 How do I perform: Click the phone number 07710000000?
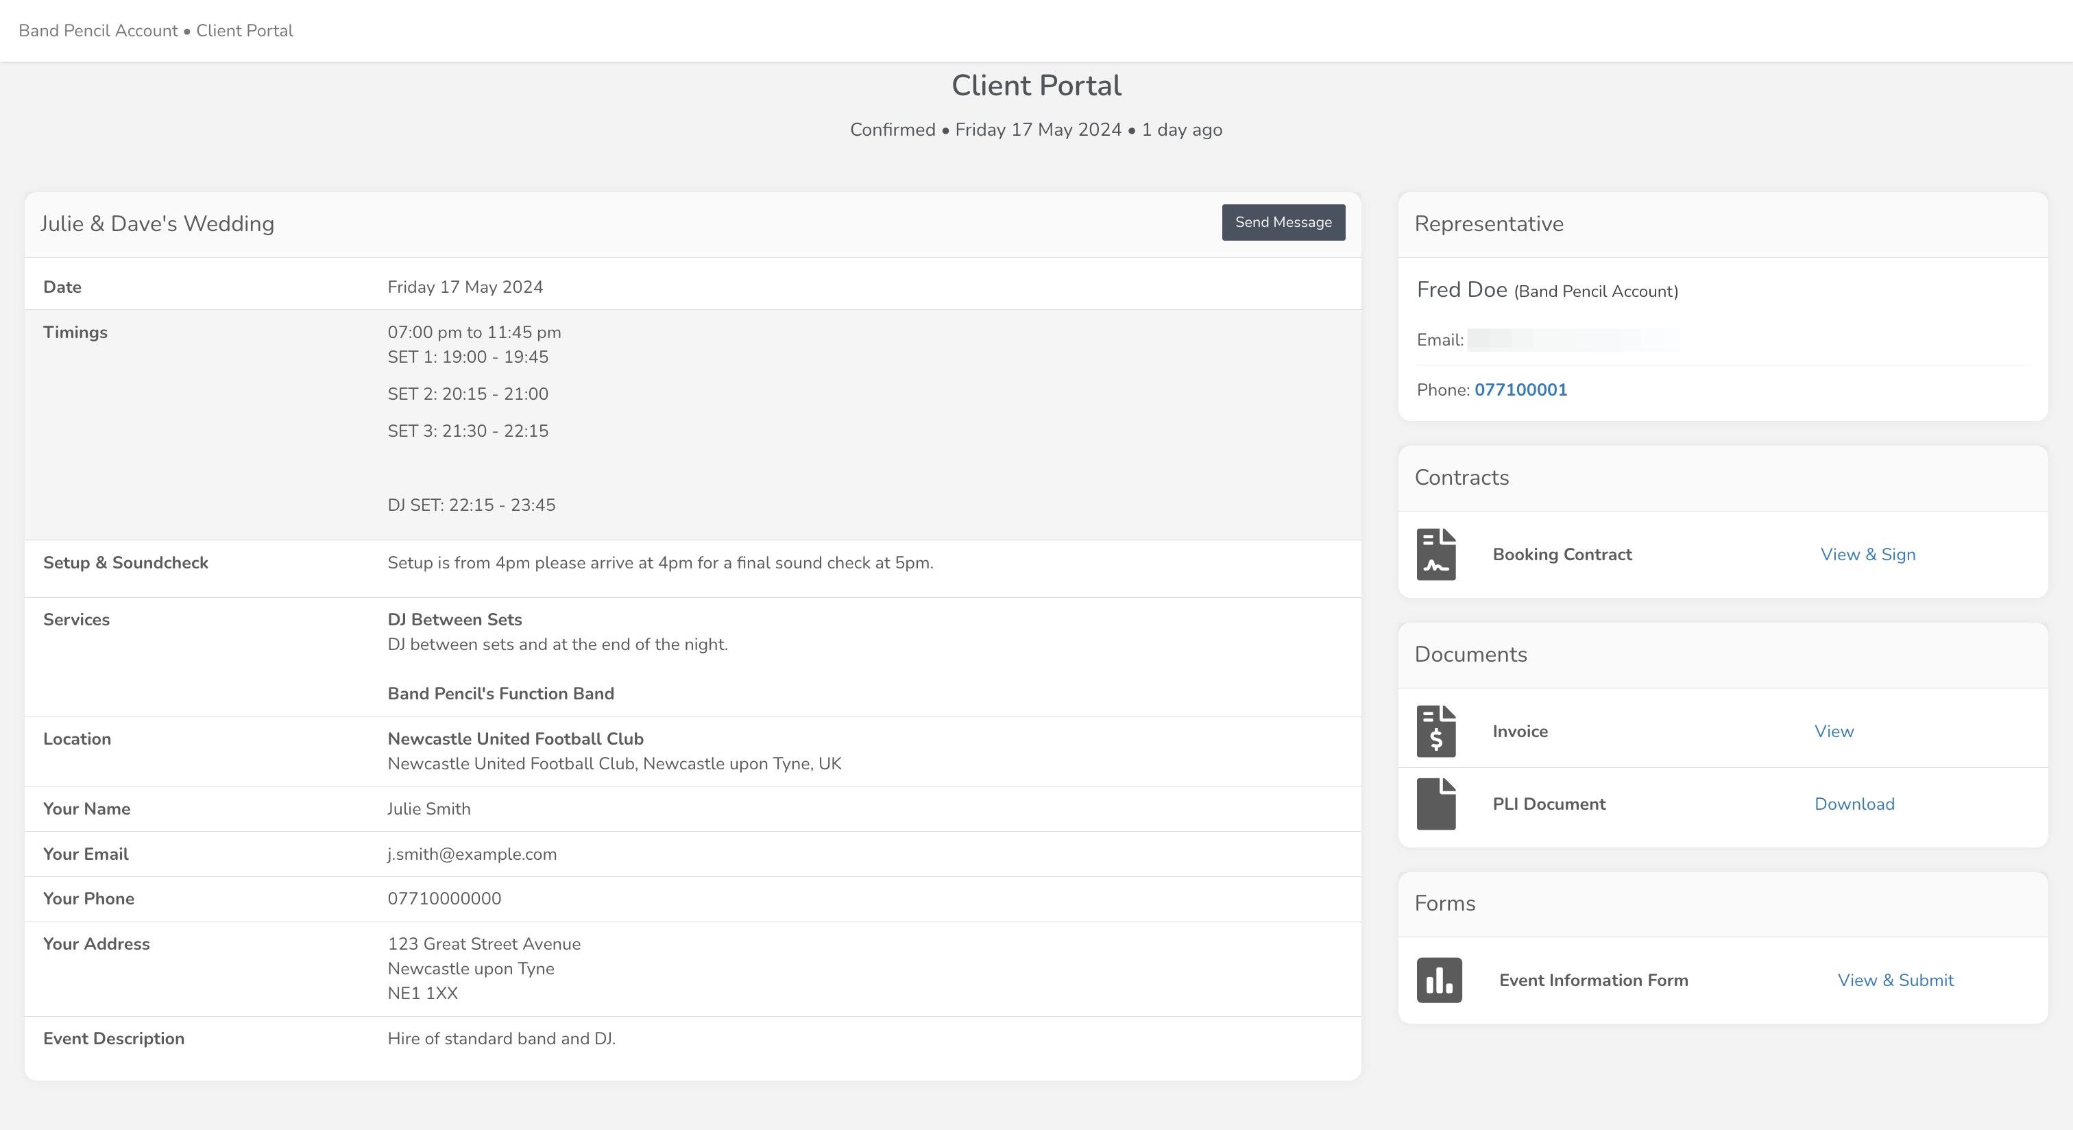[x=444, y=899]
